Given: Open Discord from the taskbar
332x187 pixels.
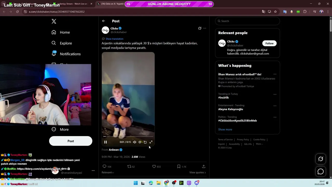Looking at the screenshot, I should click(197, 183).
